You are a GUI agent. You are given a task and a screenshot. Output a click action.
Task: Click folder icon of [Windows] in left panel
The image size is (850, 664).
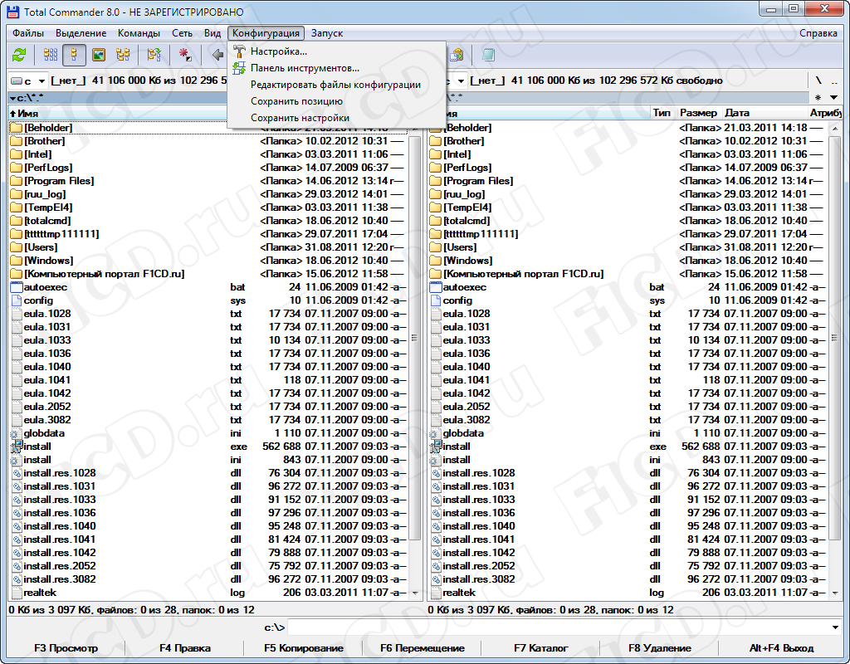click(17, 261)
